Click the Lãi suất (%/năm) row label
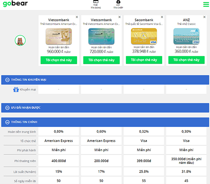Screen dimensions: 210x184 tap(25, 172)
